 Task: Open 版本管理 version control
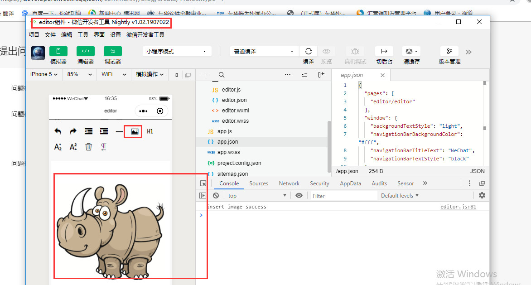[x=449, y=51]
